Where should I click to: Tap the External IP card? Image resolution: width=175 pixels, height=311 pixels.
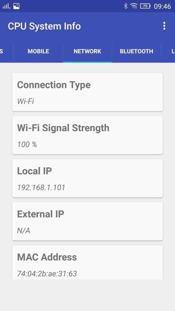(x=87, y=221)
